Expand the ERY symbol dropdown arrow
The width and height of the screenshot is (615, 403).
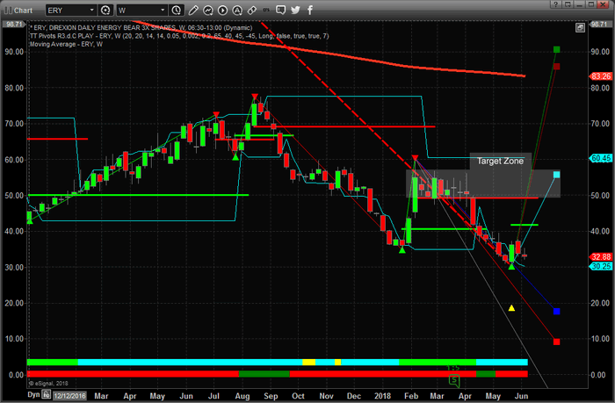click(x=91, y=11)
